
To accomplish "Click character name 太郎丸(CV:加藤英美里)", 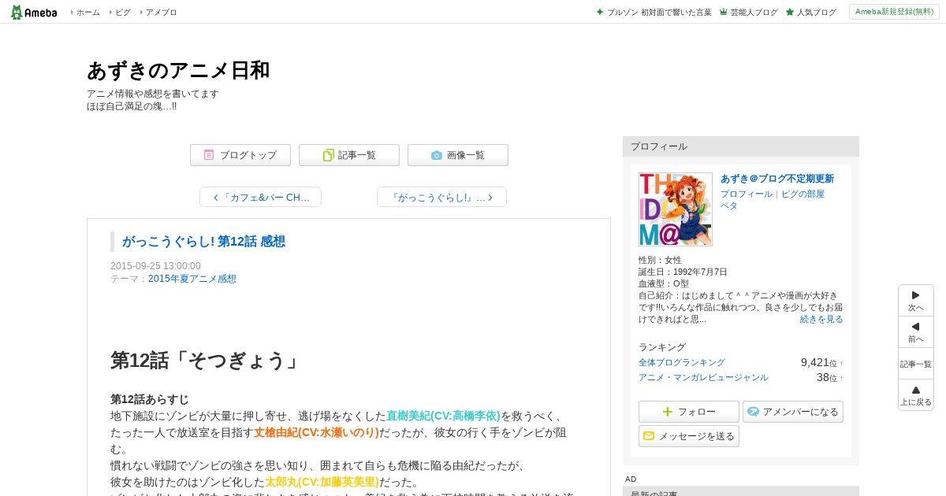I will coord(322,482).
